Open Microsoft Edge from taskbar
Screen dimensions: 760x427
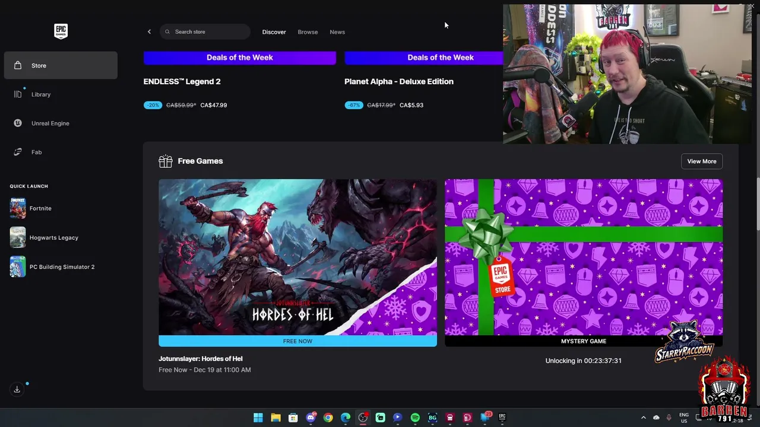coord(346,418)
